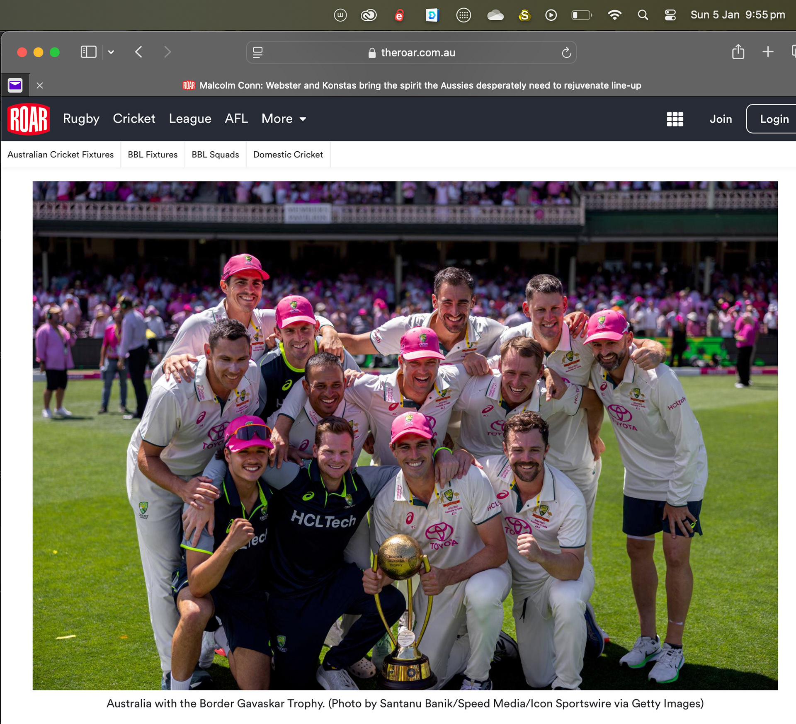Screen dimensions: 796x724
Task: Click Safari's reload page icon
Action: point(566,53)
